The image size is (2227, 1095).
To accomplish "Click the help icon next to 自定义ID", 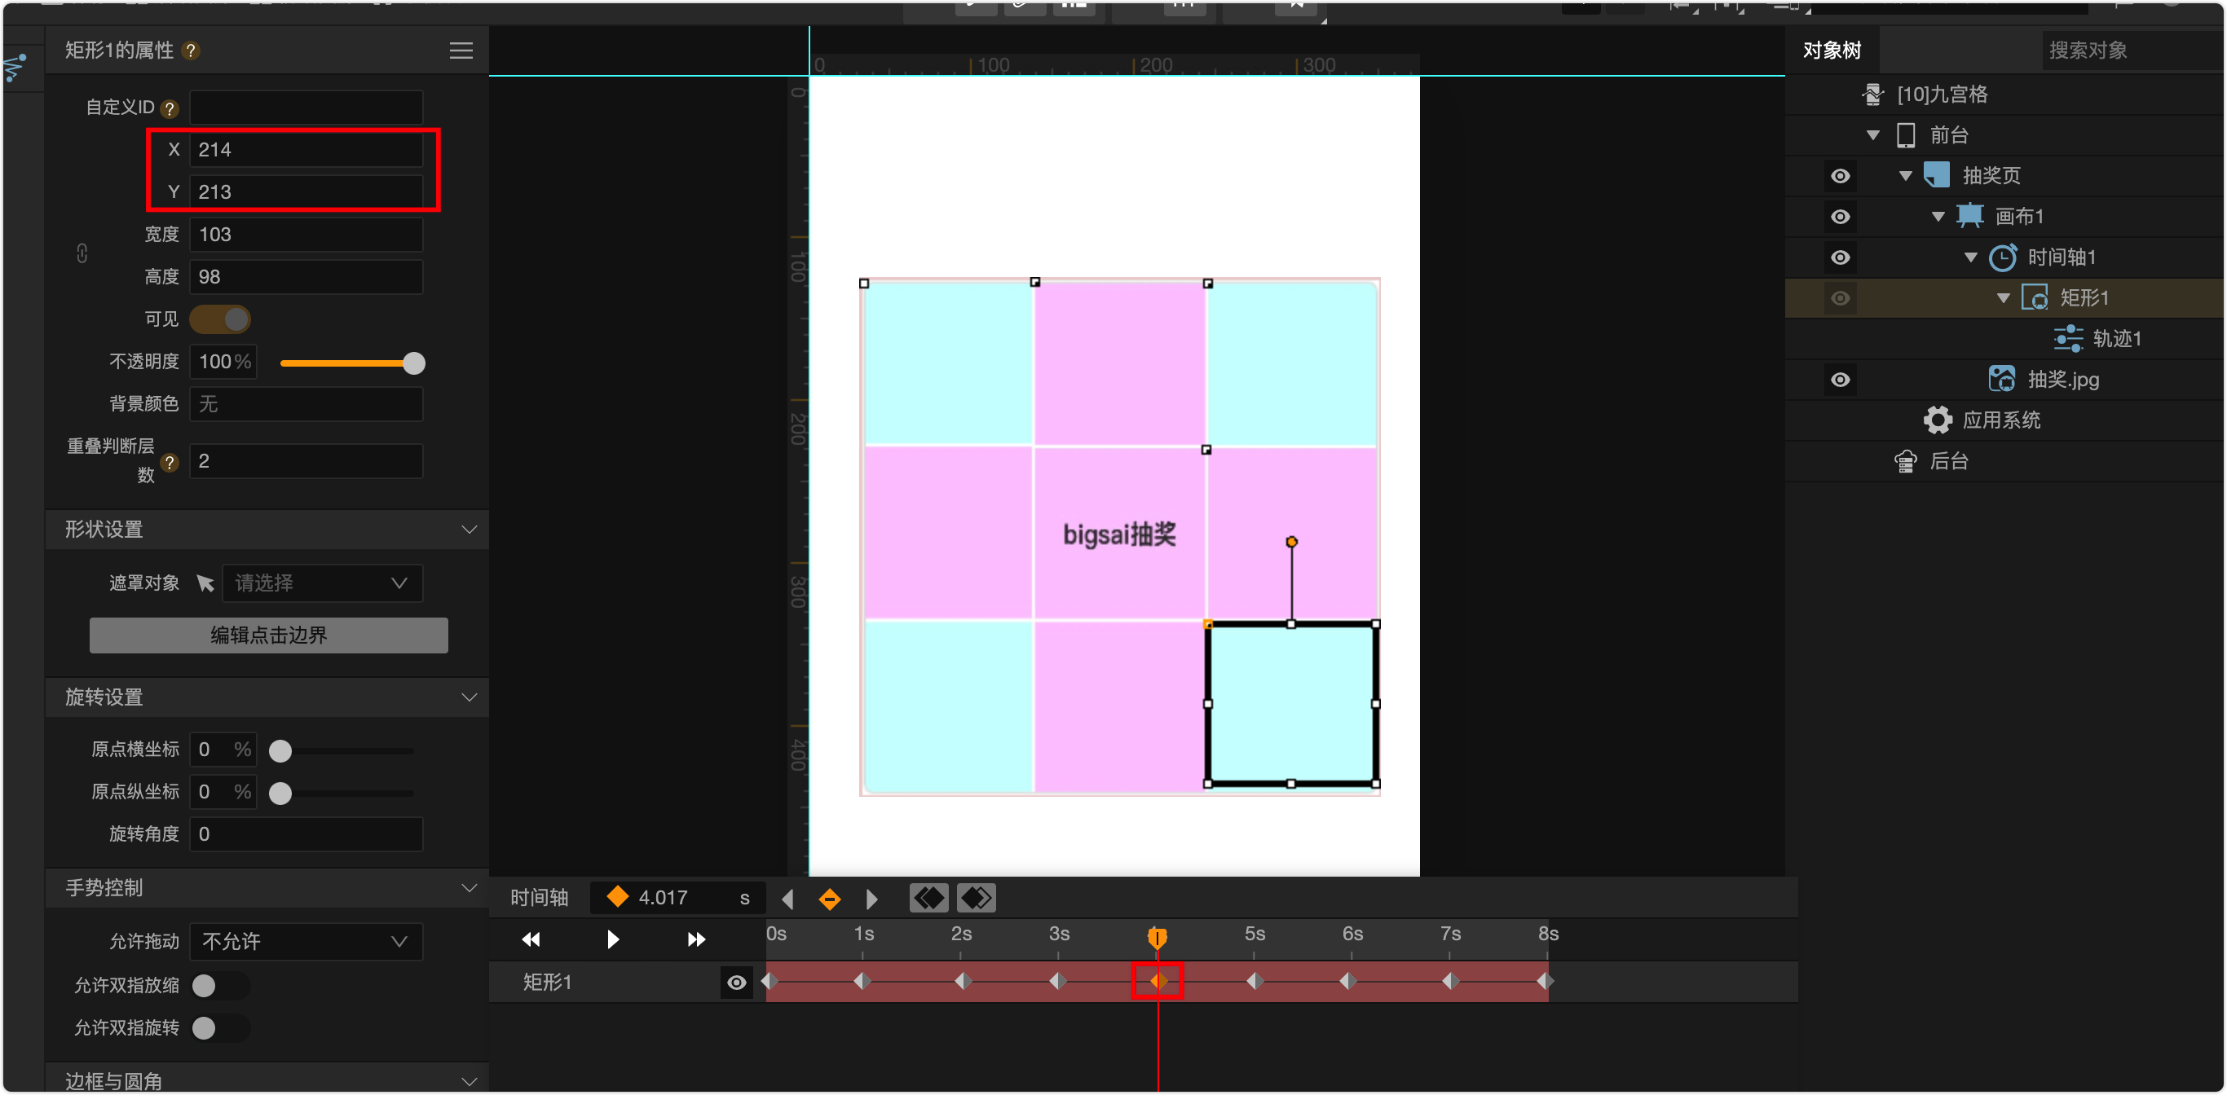I will point(170,109).
